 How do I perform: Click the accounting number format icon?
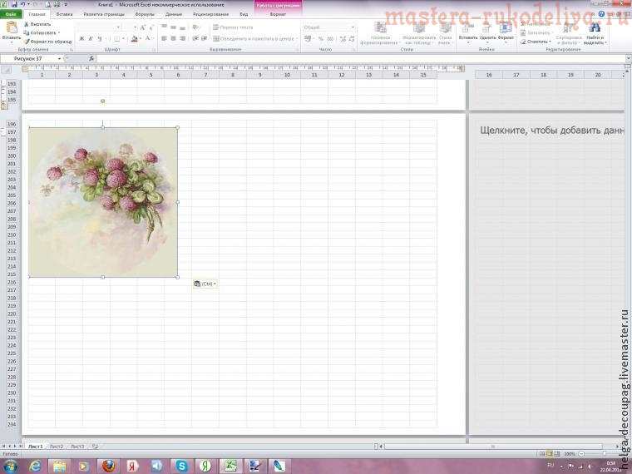pos(308,39)
